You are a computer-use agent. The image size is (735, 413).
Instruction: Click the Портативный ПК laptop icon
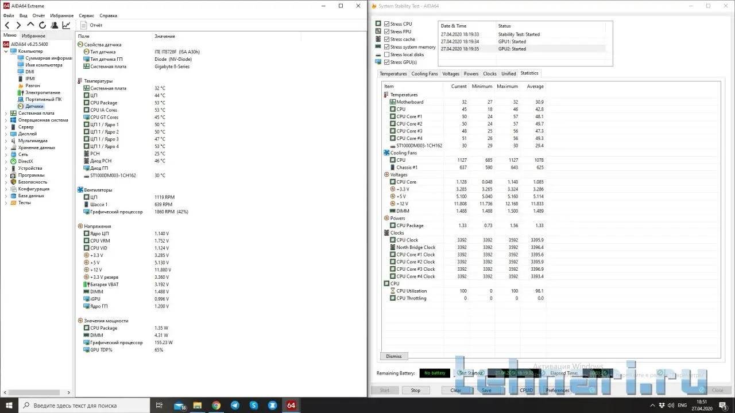pos(21,99)
